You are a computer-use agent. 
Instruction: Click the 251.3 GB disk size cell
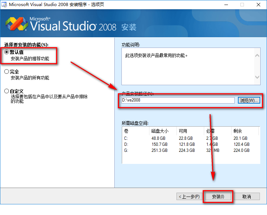(x=159, y=150)
